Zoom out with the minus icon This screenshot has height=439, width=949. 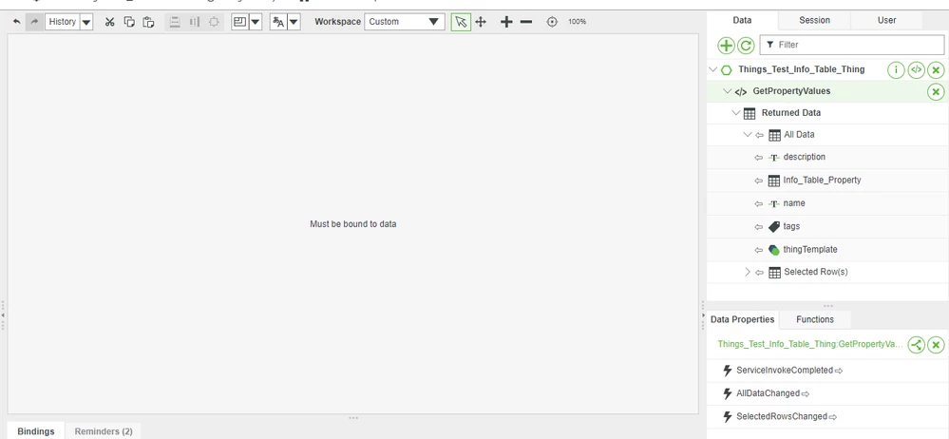click(526, 22)
